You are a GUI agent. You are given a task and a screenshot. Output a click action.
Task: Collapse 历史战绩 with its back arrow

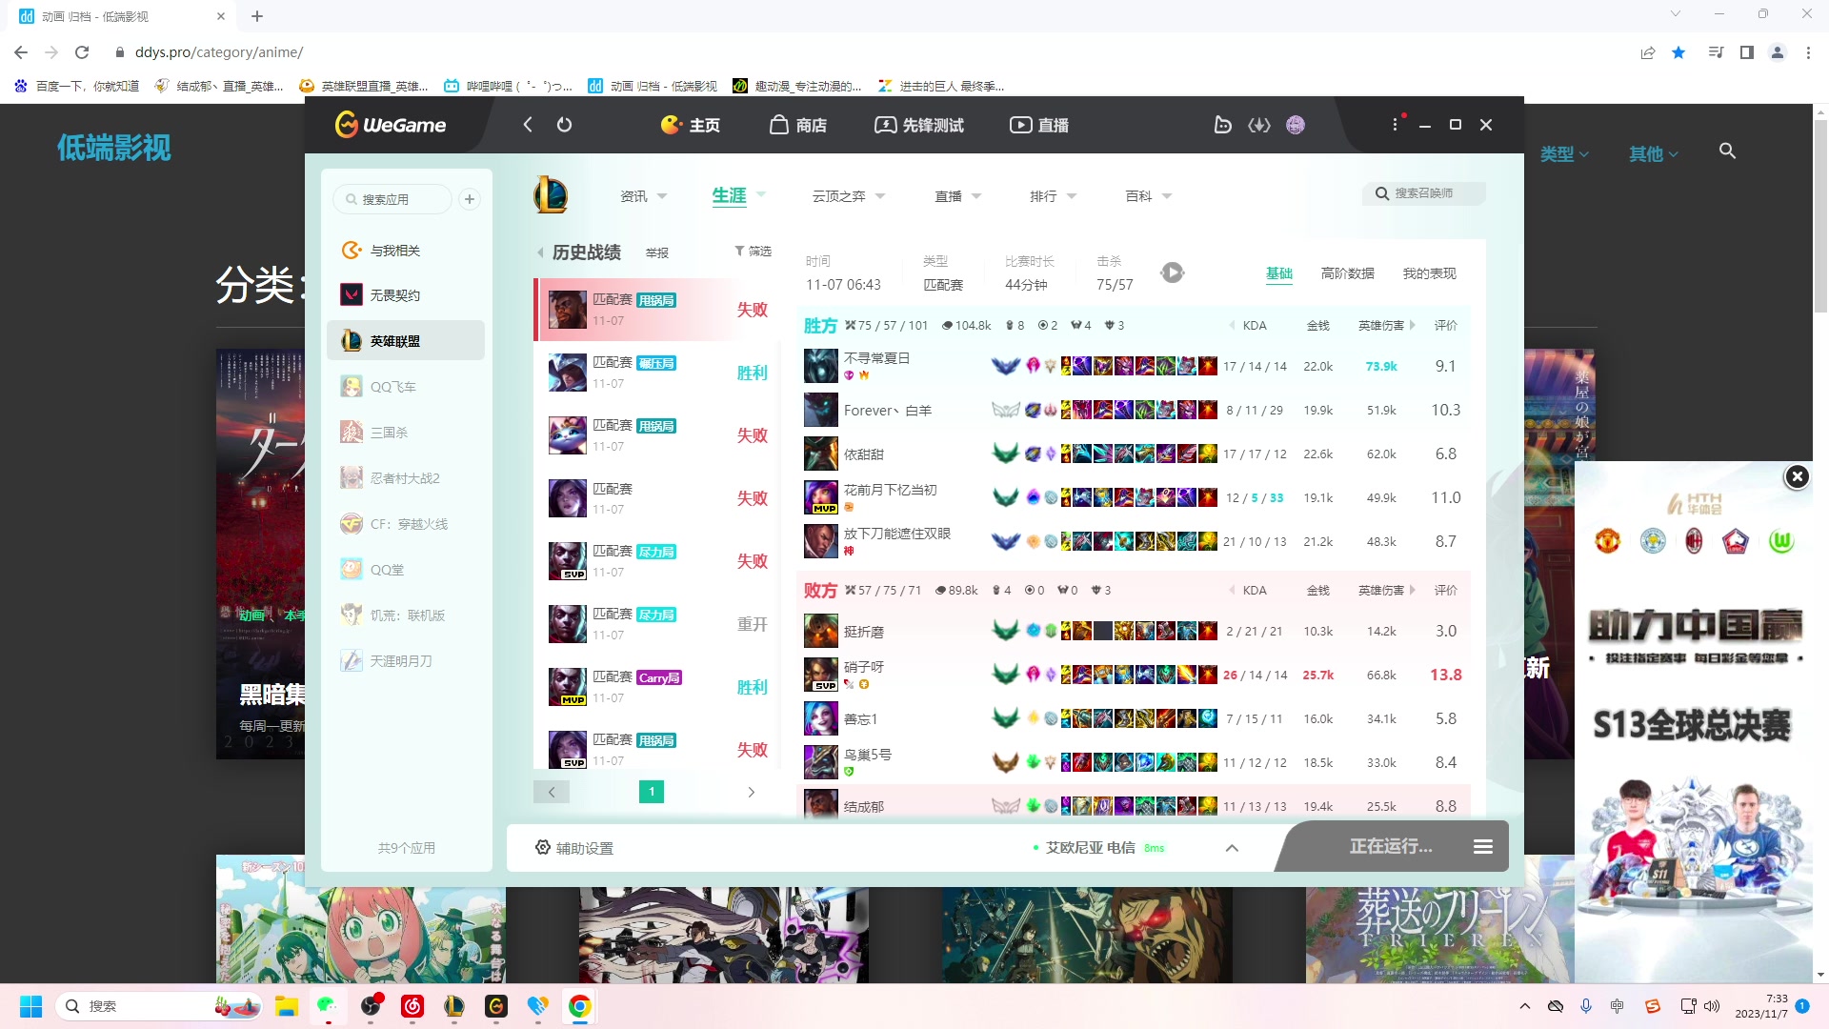coord(541,252)
